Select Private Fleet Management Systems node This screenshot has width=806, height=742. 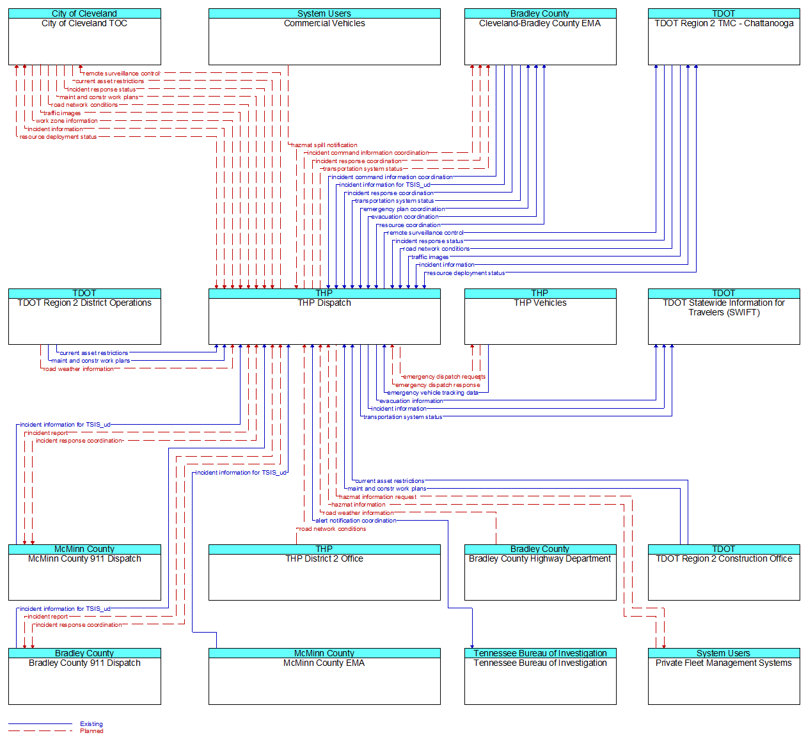coord(723,677)
